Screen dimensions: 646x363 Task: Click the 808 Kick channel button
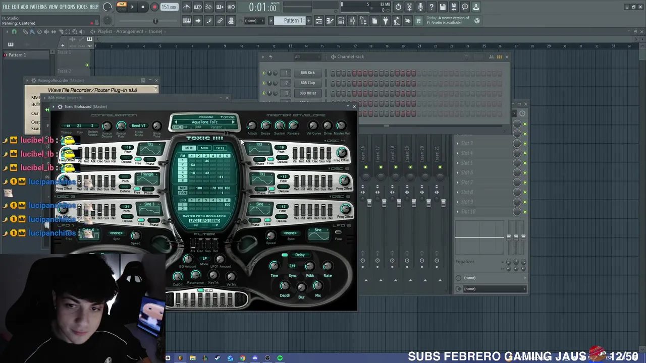(x=307, y=73)
